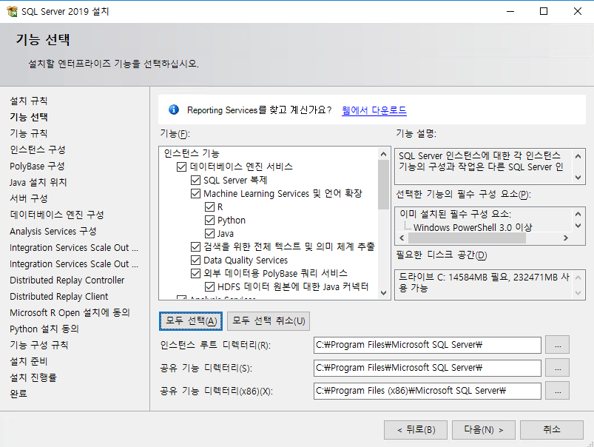
Task: Click the disk space text 드라이브 C: 14584MB
Action: tap(484, 283)
